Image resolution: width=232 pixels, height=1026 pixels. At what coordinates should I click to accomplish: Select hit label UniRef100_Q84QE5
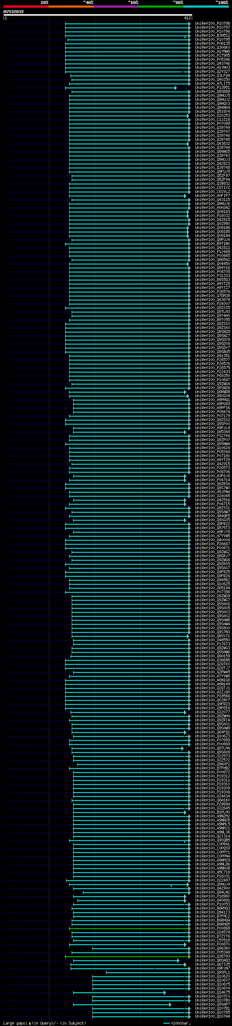coord(212,516)
